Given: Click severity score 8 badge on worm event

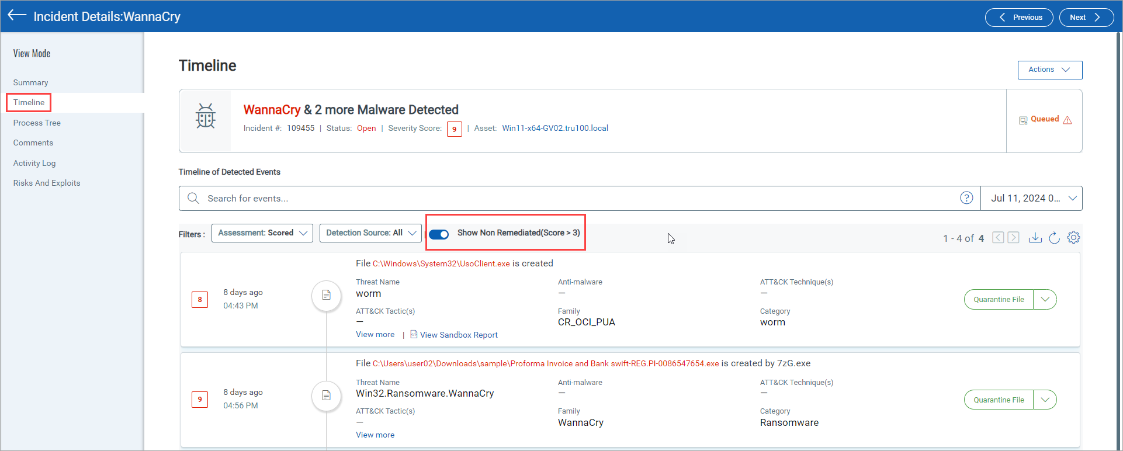Looking at the screenshot, I should tap(200, 299).
